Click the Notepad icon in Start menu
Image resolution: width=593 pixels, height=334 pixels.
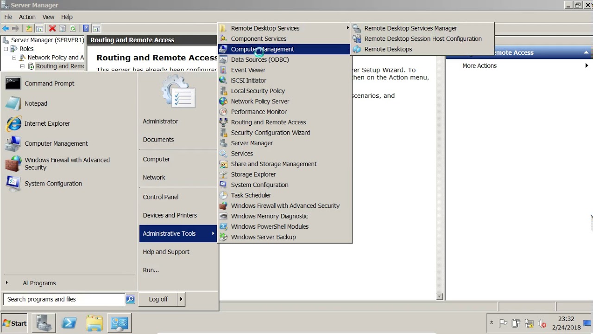tap(13, 103)
